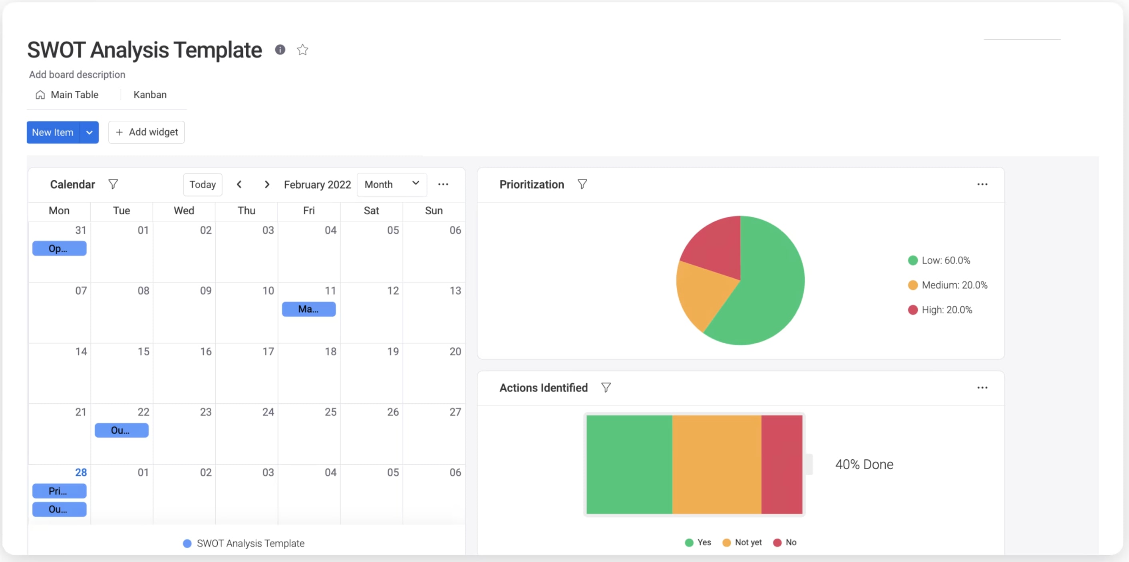Screen dimensions: 1129x562
Task: Open Calendar widget three-dot menu
Action: [443, 184]
